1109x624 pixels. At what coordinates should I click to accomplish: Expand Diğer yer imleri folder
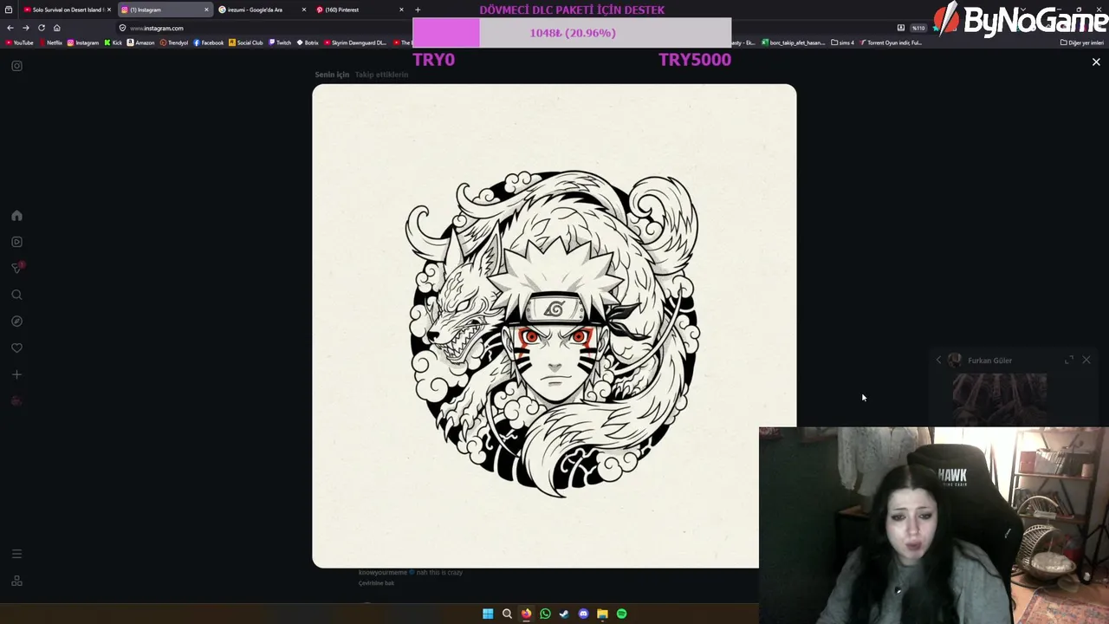pyautogui.click(x=1082, y=42)
